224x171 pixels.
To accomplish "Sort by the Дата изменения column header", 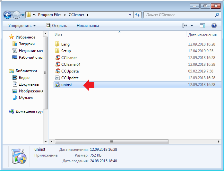I will (202, 35).
